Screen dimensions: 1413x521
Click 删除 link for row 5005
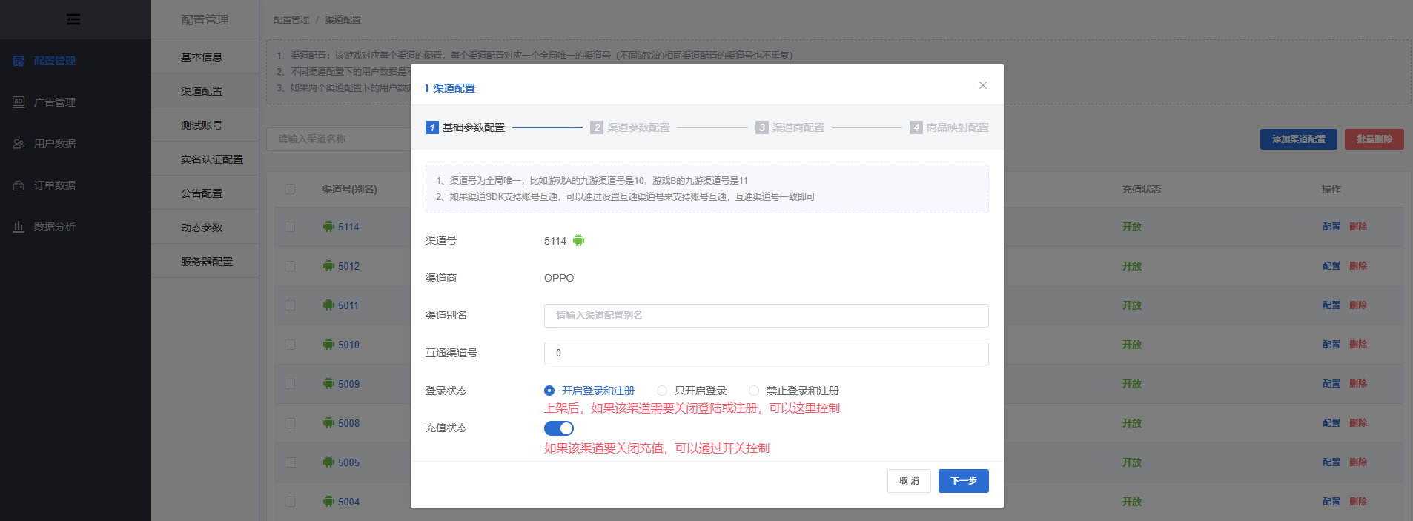(1358, 462)
